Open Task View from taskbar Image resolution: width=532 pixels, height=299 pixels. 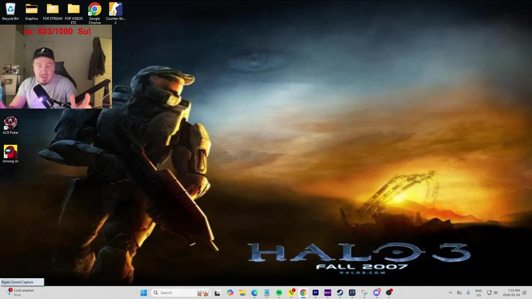217,293
